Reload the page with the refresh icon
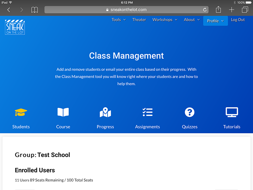Image resolution: width=253 pixels, height=190 pixels. coord(205,10)
